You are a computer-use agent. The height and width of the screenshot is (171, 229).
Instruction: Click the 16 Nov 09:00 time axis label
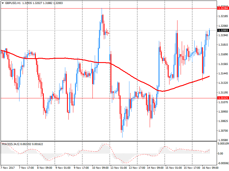pyautogui.click(x=210, y=168)
